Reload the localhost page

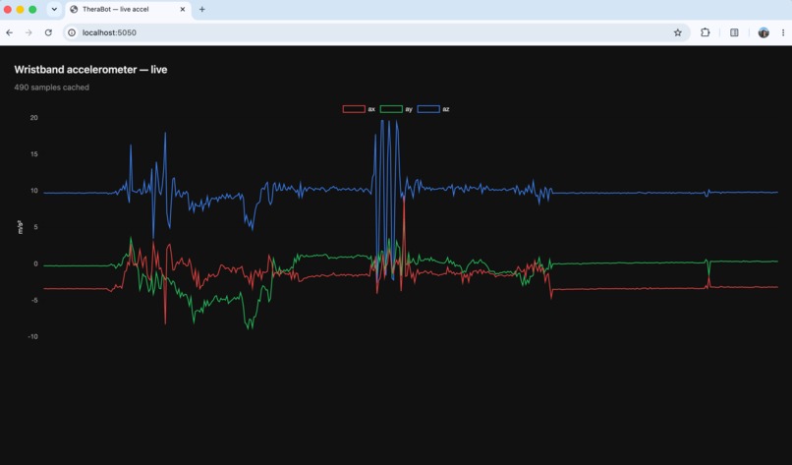48,32
